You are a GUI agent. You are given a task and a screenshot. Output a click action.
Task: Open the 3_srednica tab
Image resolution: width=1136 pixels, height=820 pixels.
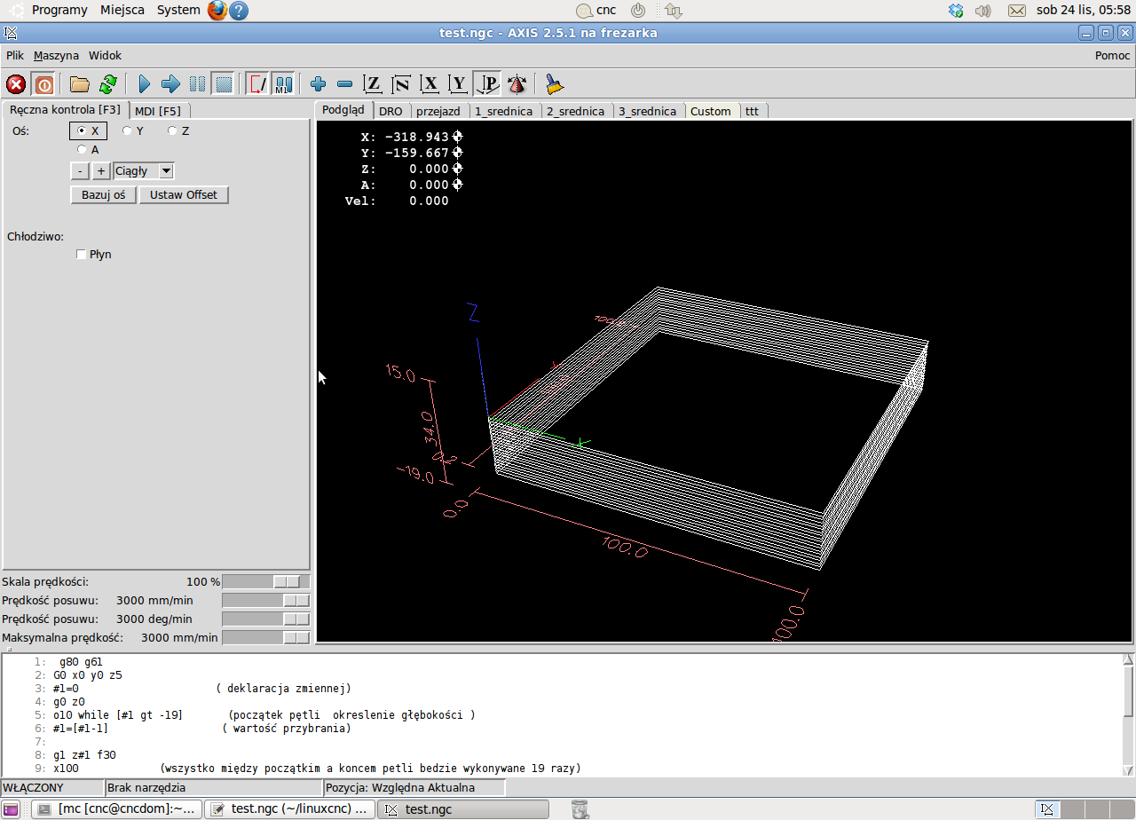point(648,111)
